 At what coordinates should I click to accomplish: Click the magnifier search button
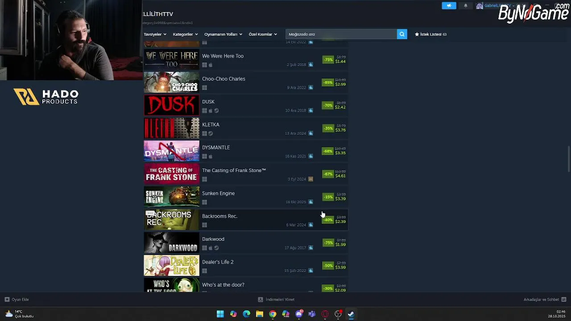click(x=402, y=34)
